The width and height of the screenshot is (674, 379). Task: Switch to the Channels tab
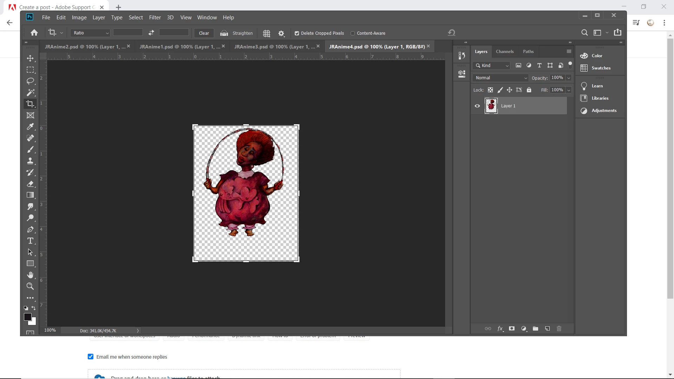tap(504, 52)
